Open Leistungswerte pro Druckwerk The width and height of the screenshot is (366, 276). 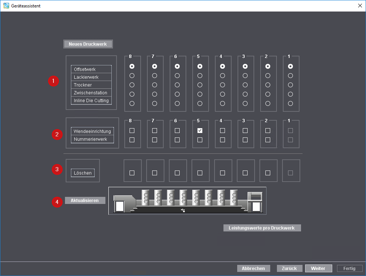tap(262, 228)
